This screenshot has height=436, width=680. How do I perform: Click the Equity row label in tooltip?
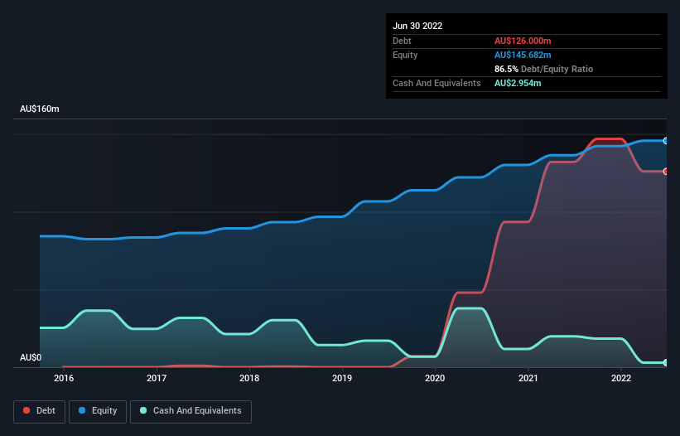pos(405,55)
